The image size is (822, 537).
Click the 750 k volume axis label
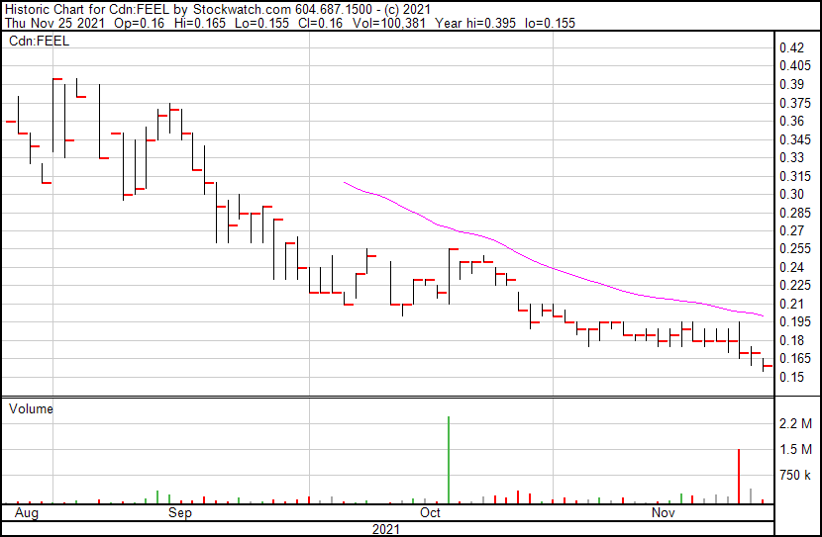pyautogui.click(x=795, y=476)
